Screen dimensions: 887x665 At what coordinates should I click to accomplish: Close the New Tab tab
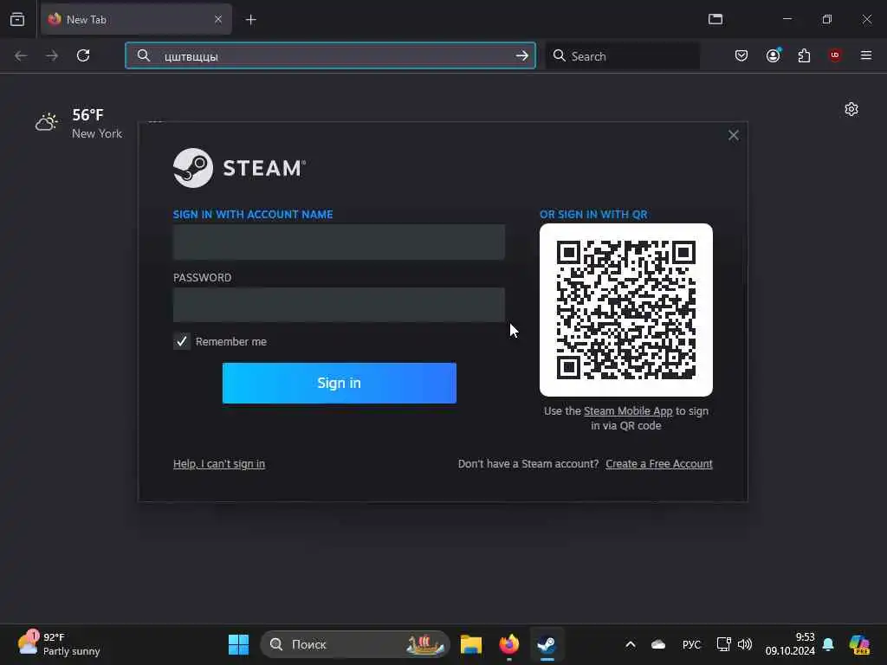[217, 19]
